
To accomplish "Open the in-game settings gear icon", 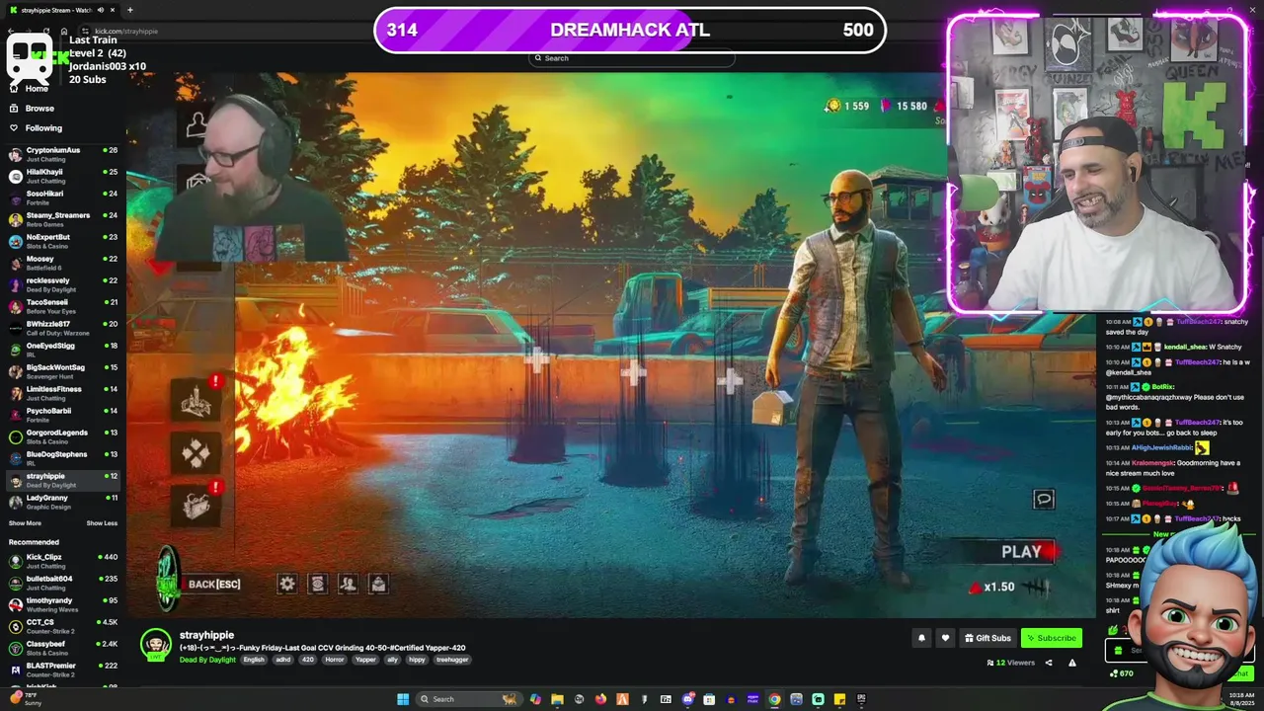I will pyautogui.click(x=287, y=584).
